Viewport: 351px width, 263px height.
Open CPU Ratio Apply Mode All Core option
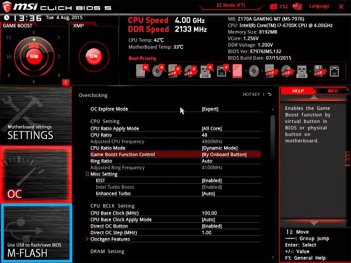(212, 128)
